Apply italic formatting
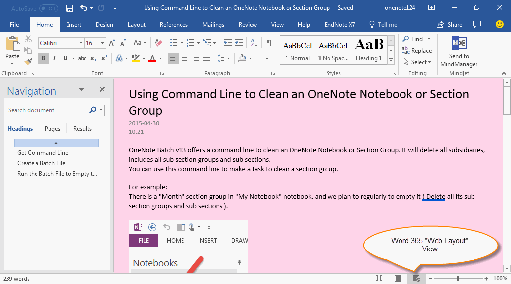Screen dimensions: 511x284 (54, 58)
